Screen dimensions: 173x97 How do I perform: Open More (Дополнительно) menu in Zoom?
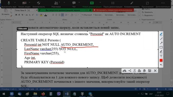(163, 4)
